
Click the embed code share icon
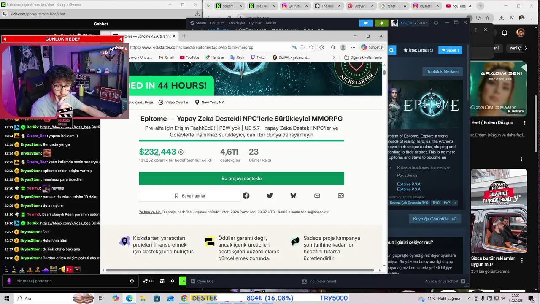pyautogui.click(x=341, y=195)
